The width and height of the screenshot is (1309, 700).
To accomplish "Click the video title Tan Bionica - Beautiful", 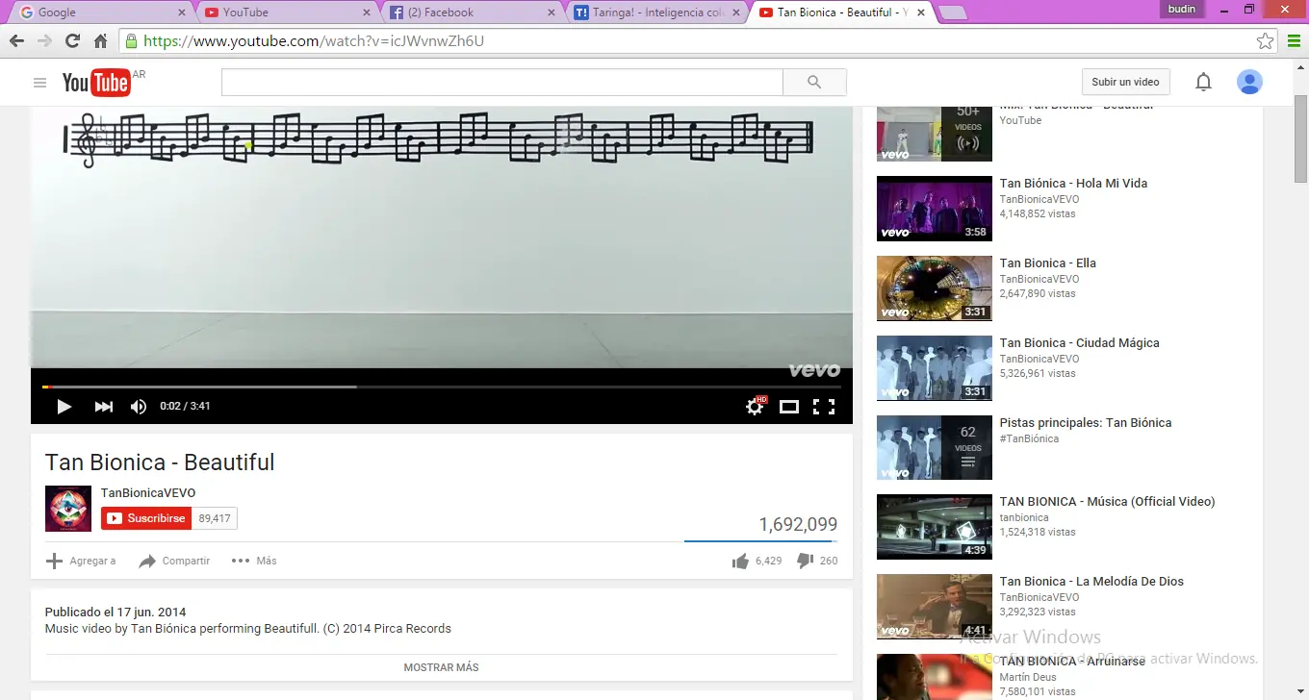I will tap(160, 462).
